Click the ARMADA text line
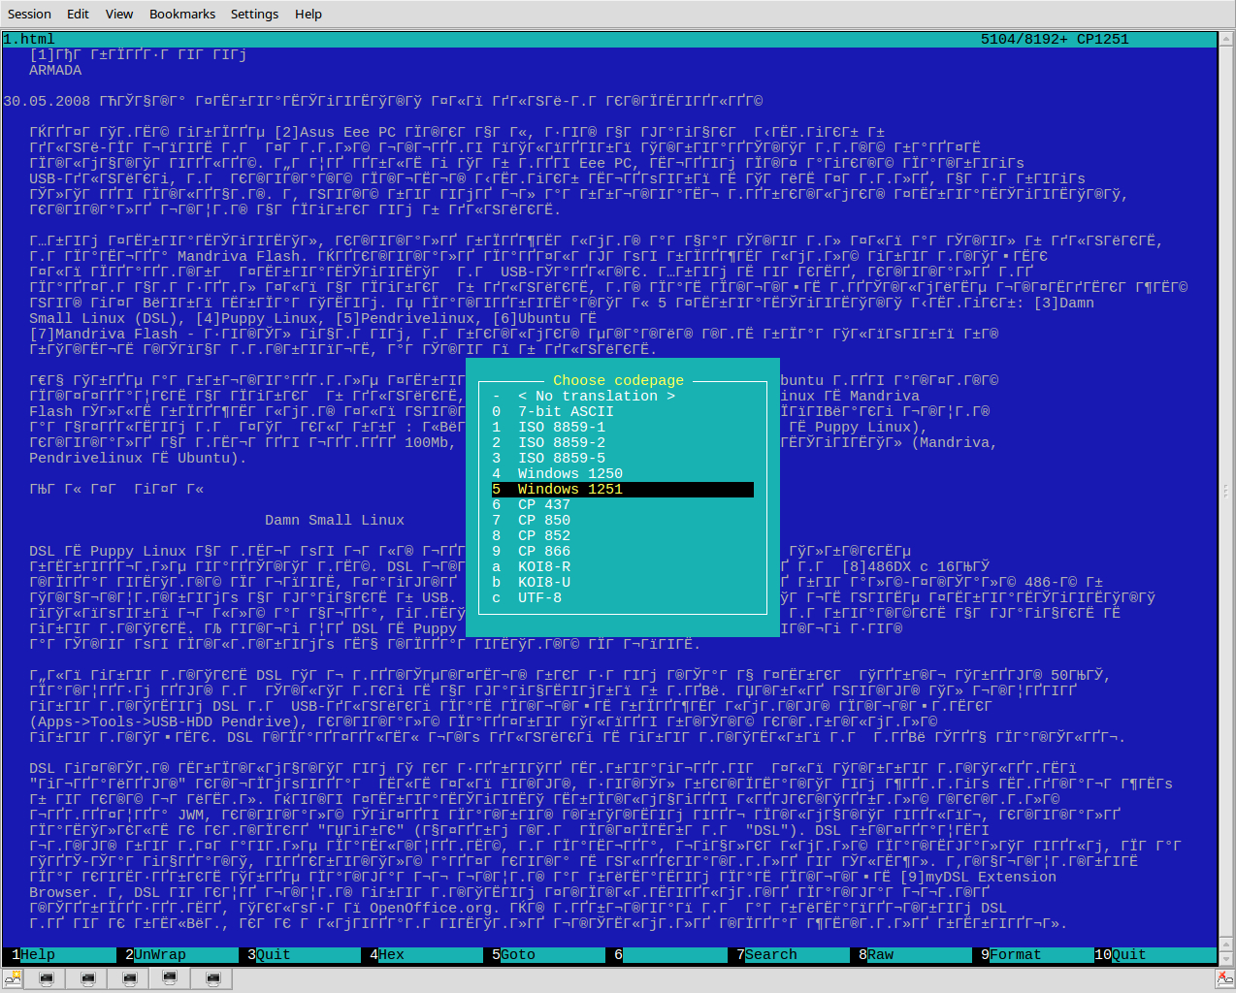 [x=55, y=70]
